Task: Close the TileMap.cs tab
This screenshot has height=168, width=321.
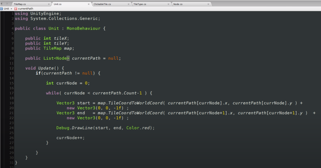Action: (x=49, y=4)
